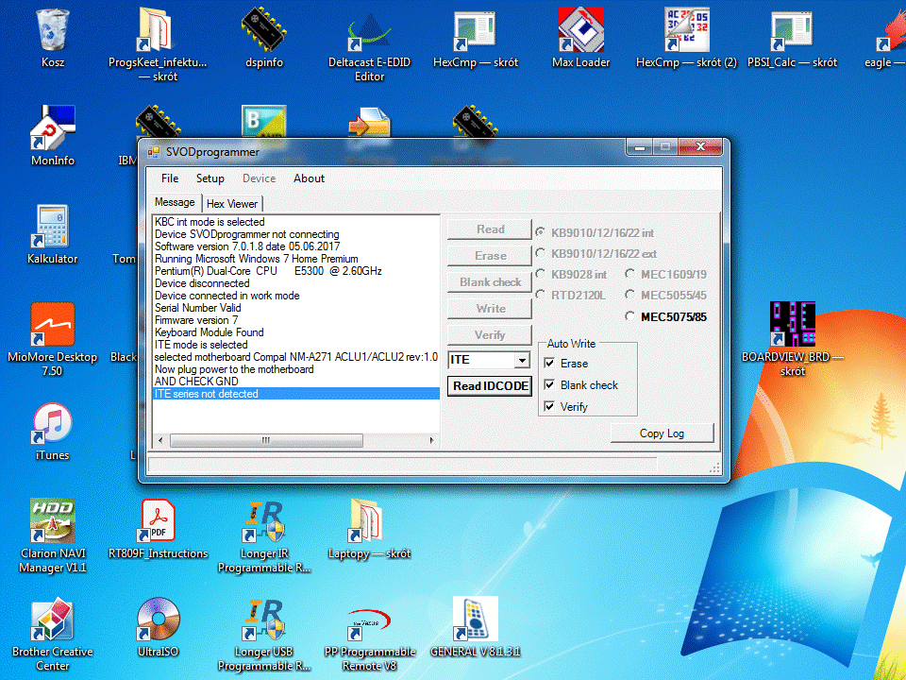Click the Verify button
The width and height of the screenshot is (906, 680).
pos(490,334)
